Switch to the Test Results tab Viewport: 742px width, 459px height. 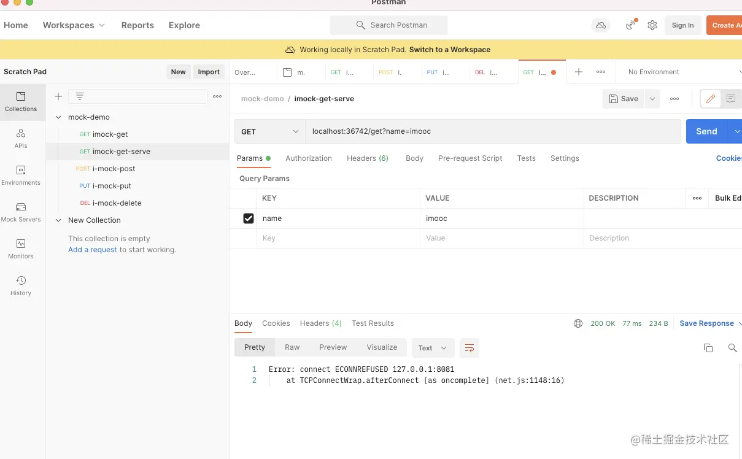coord(373,323)
